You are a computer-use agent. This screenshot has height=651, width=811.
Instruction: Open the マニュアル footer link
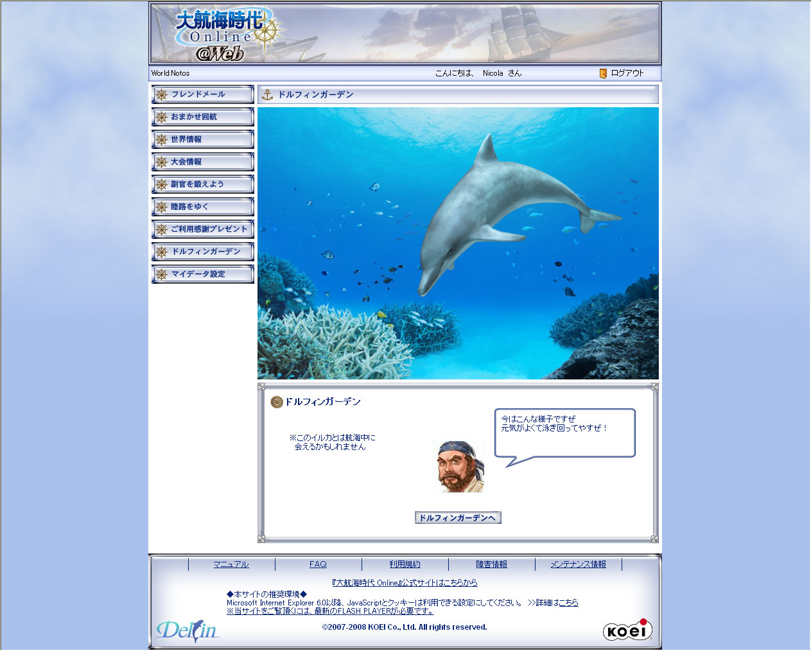tap(231, 564)
